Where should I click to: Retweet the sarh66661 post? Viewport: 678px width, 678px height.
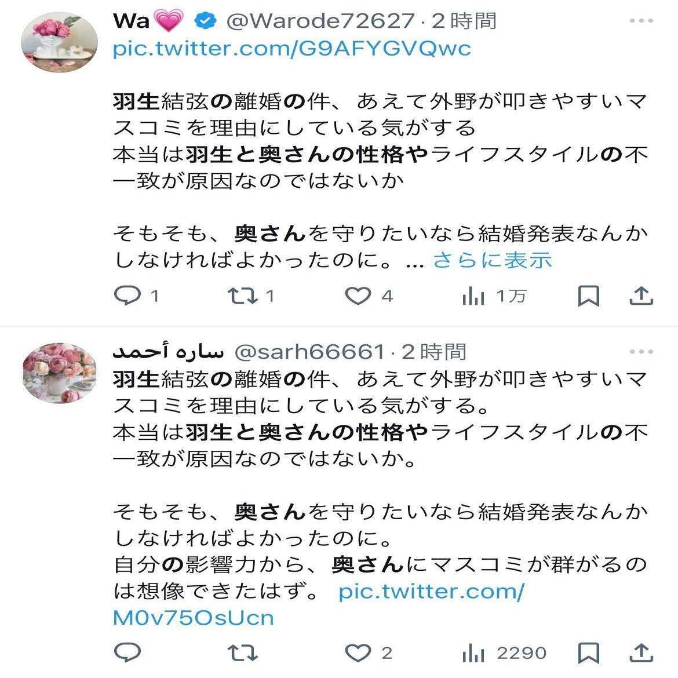point(243,653)
